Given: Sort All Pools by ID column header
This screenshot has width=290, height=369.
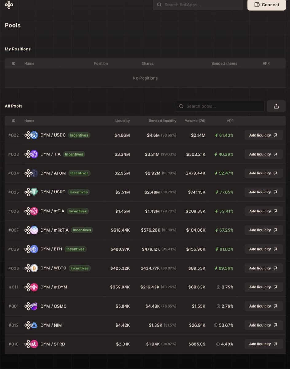Looking at the screenshot, I should [14, 121].
